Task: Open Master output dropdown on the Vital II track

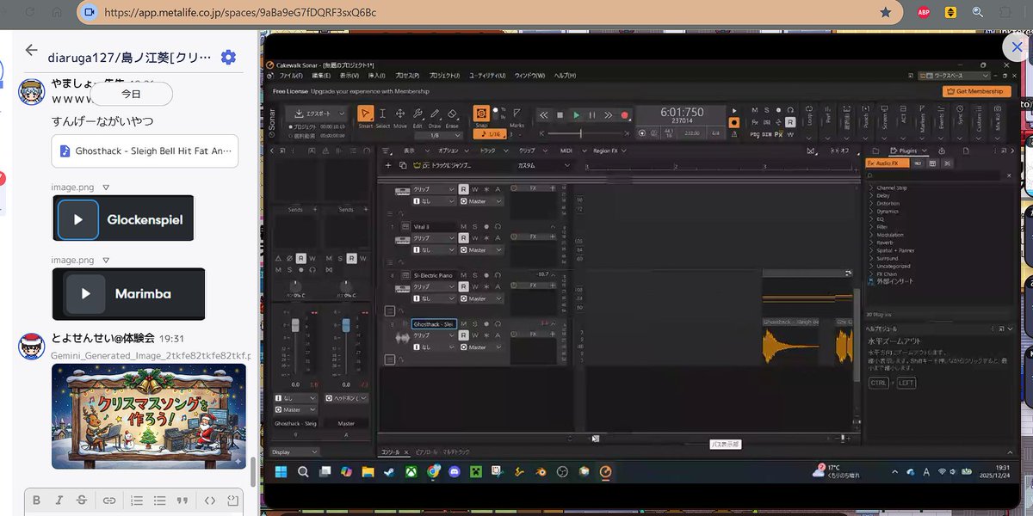Action: [481, 249]
